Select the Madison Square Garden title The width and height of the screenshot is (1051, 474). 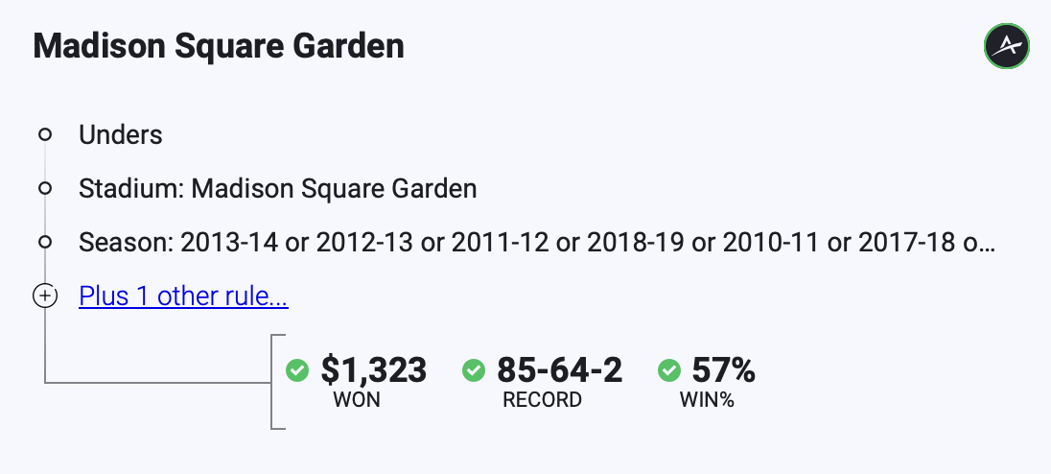219,46
